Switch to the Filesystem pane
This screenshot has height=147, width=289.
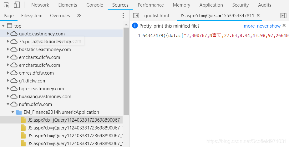pos(32,16)
